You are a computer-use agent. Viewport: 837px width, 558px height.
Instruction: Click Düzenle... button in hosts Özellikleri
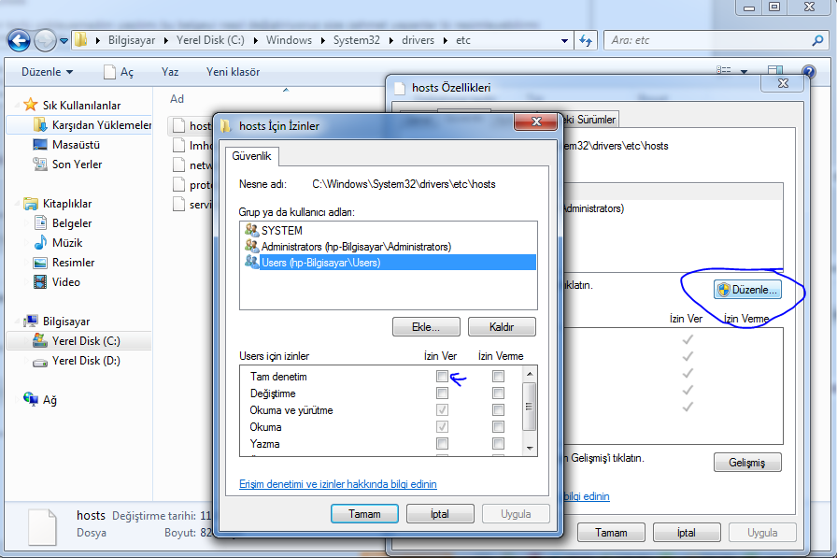coord(747,290)
